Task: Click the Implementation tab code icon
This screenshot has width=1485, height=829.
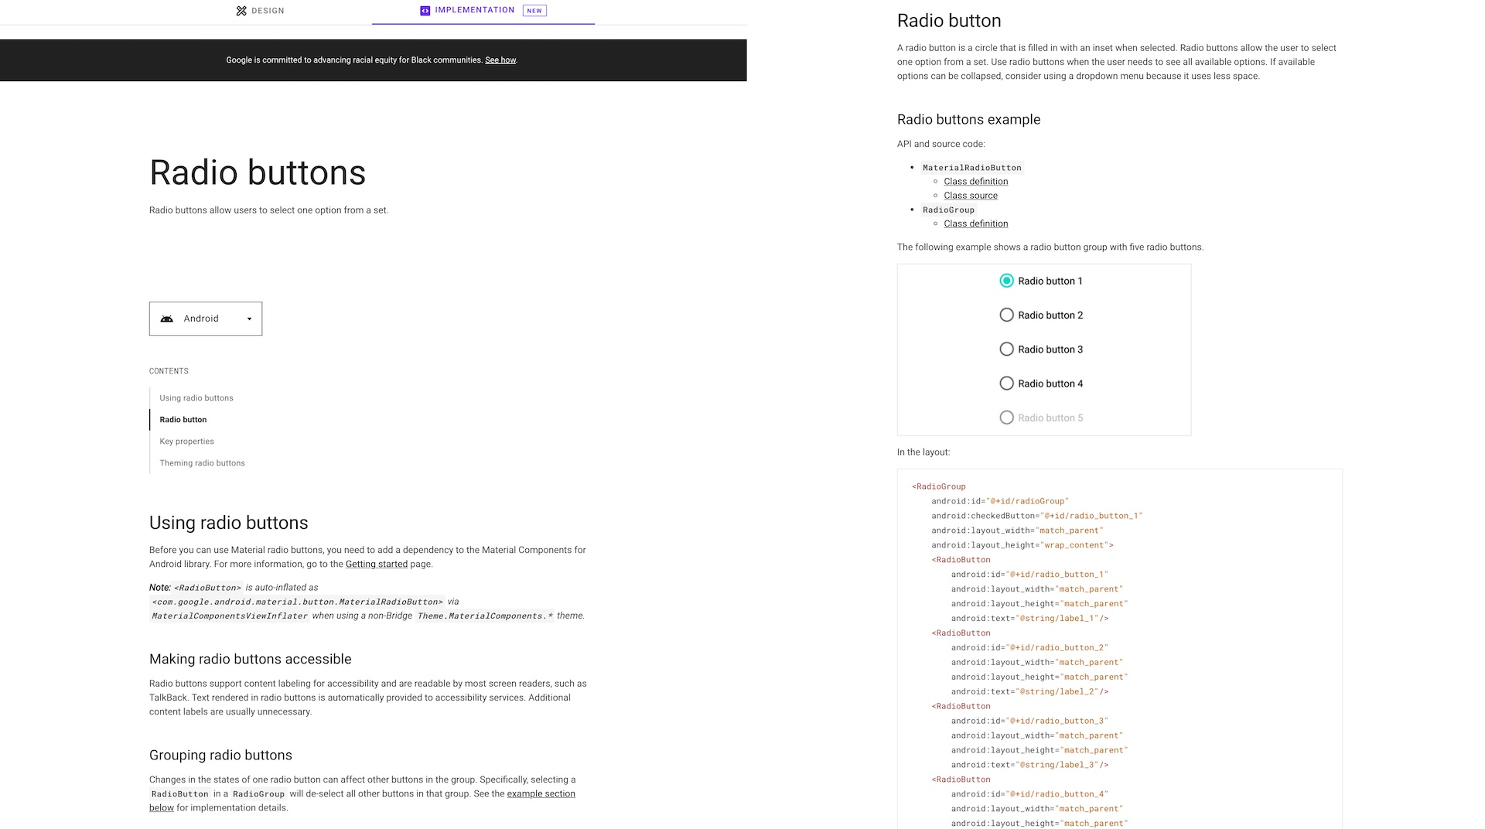Action: tap(425, 11)
